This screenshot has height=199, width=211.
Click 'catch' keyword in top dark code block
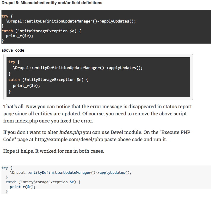[7, 31]
